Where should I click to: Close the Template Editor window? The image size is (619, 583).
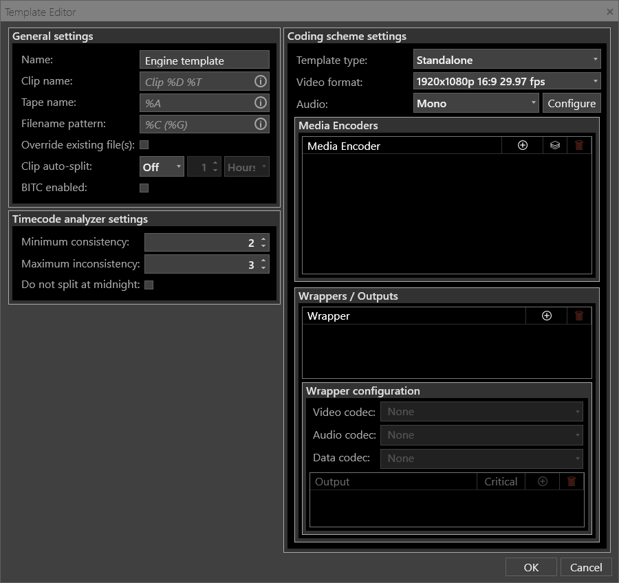(609, 12)
